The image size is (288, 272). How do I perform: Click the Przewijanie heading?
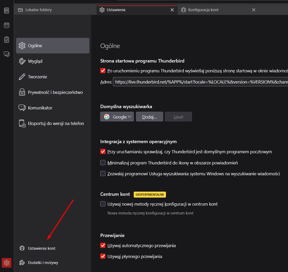click(112, 235)
